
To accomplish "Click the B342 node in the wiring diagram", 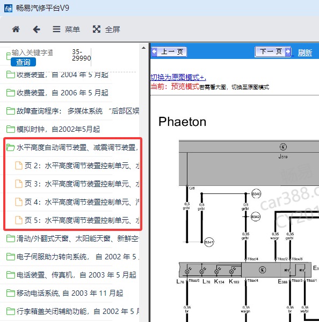I will tap(256, 217).
